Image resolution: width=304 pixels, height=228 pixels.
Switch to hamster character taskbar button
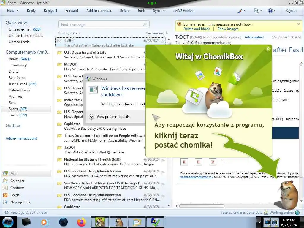119,222
